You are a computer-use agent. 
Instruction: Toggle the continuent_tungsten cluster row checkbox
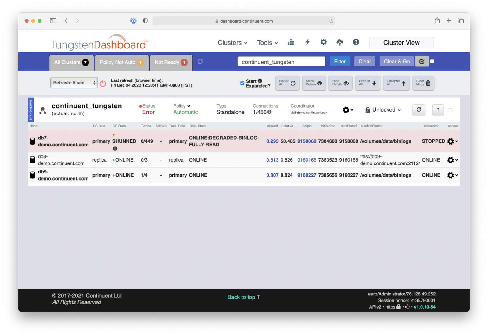[x=450, y=110]
